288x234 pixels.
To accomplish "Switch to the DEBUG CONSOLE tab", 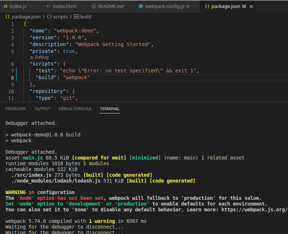I will [75, 109].
